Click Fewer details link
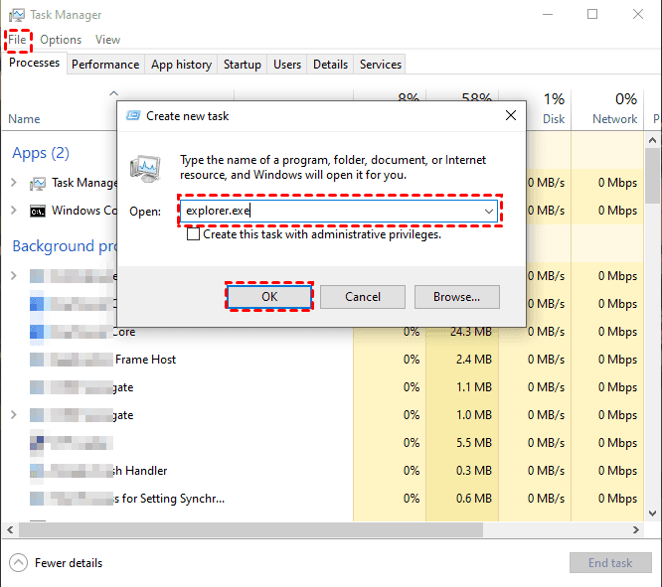The height and width of the screenshot is (587, 662). pyautogui.click(x=69, y=563)
